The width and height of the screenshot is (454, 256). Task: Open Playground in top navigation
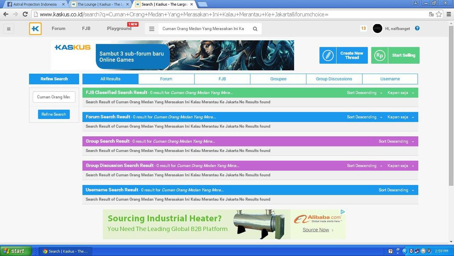(x=119, y=29)
